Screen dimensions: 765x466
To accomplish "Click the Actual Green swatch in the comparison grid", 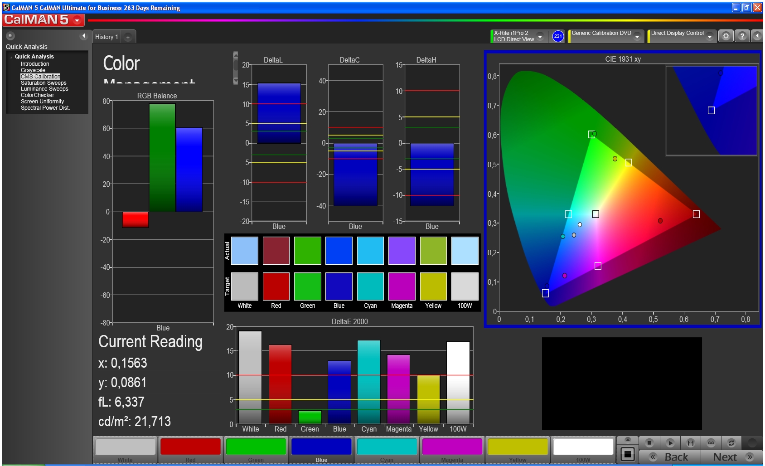I will coord(307,251).
